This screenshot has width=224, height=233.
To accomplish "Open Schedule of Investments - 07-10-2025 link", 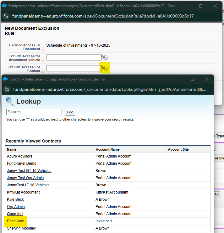I will [x=78, y=45].
